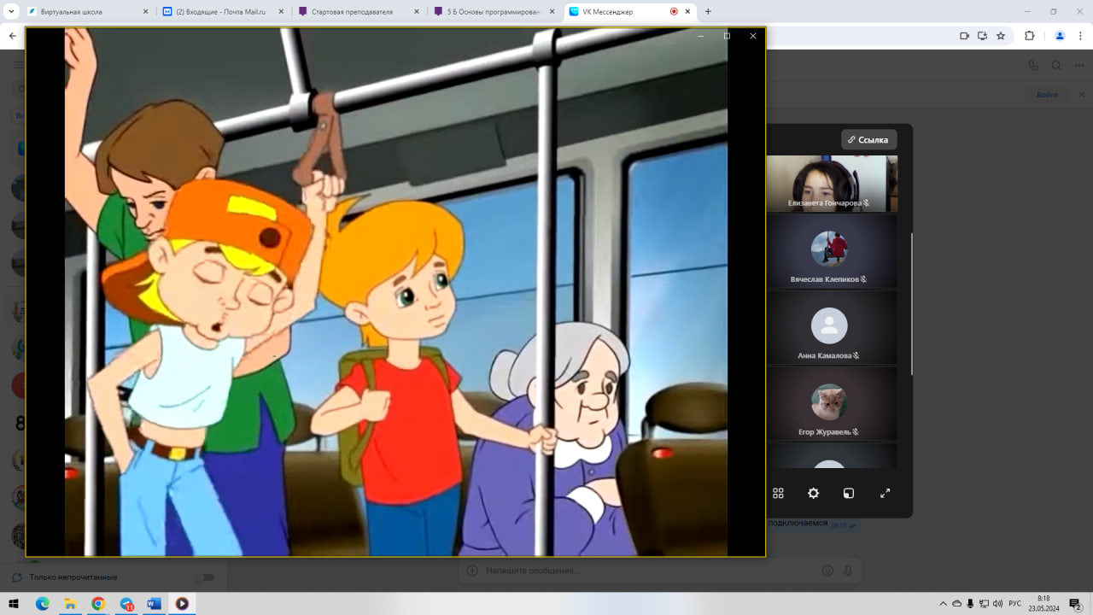Start a call with phone icon
Screen dimensions: 1093x615
pyautogui.click(x=1034, y=65)
